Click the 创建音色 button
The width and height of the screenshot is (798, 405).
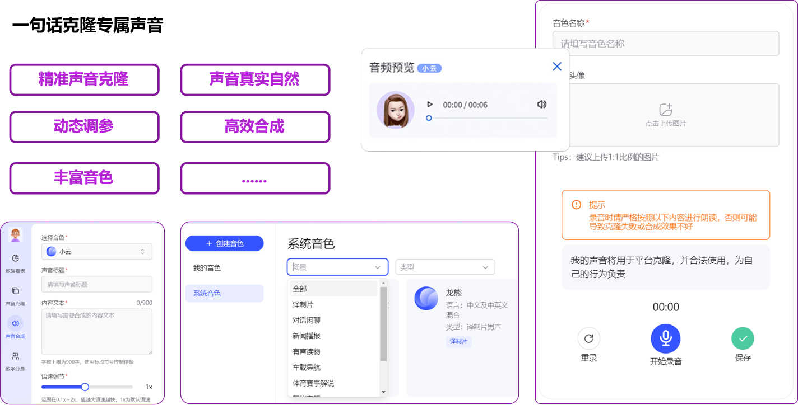pos(224,243)
